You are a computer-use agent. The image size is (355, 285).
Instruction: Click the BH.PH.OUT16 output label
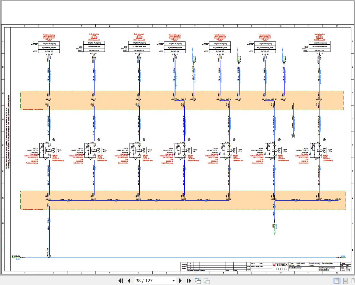coord(320,51)
